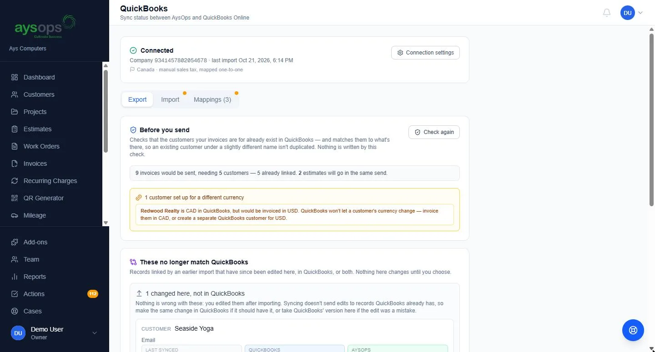Click '1 customer set up for a different currency'
The image size is (655, 352).
pyautogui.click(x=194, y=198)
